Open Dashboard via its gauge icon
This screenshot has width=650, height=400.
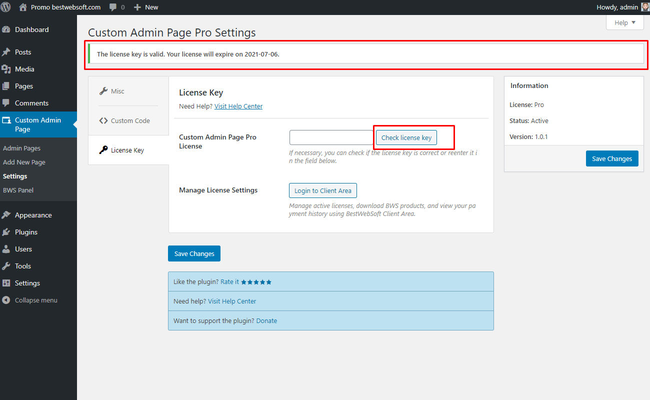(x=6, y=29)
